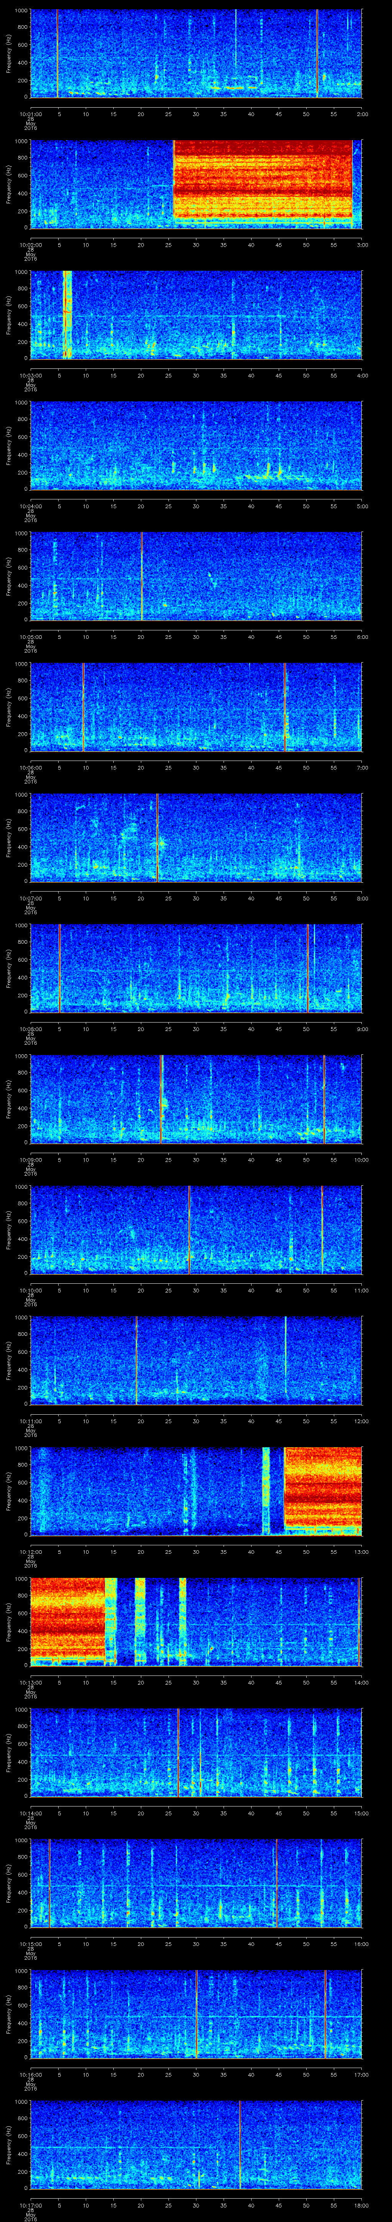
Task: Click the '10:16:00' start time label
Action: point(30,2074)
